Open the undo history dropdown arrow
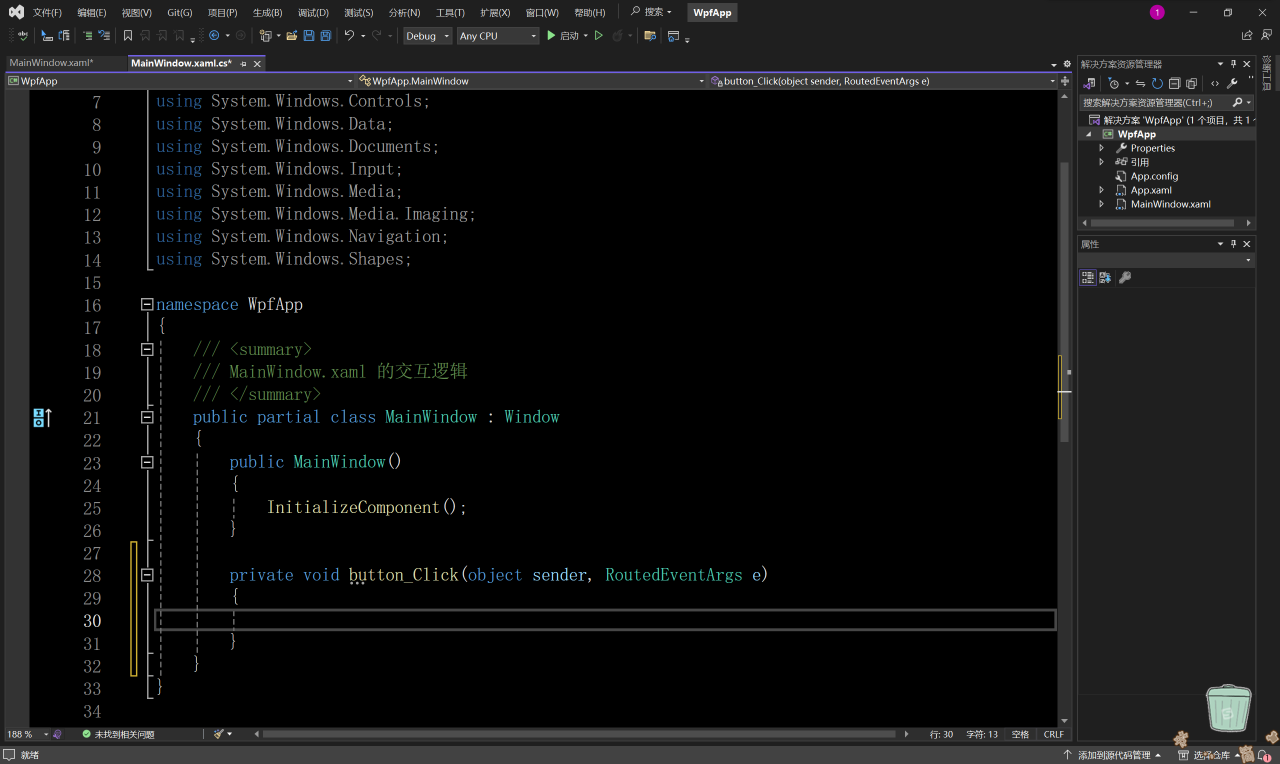 [x=363, y=36]
